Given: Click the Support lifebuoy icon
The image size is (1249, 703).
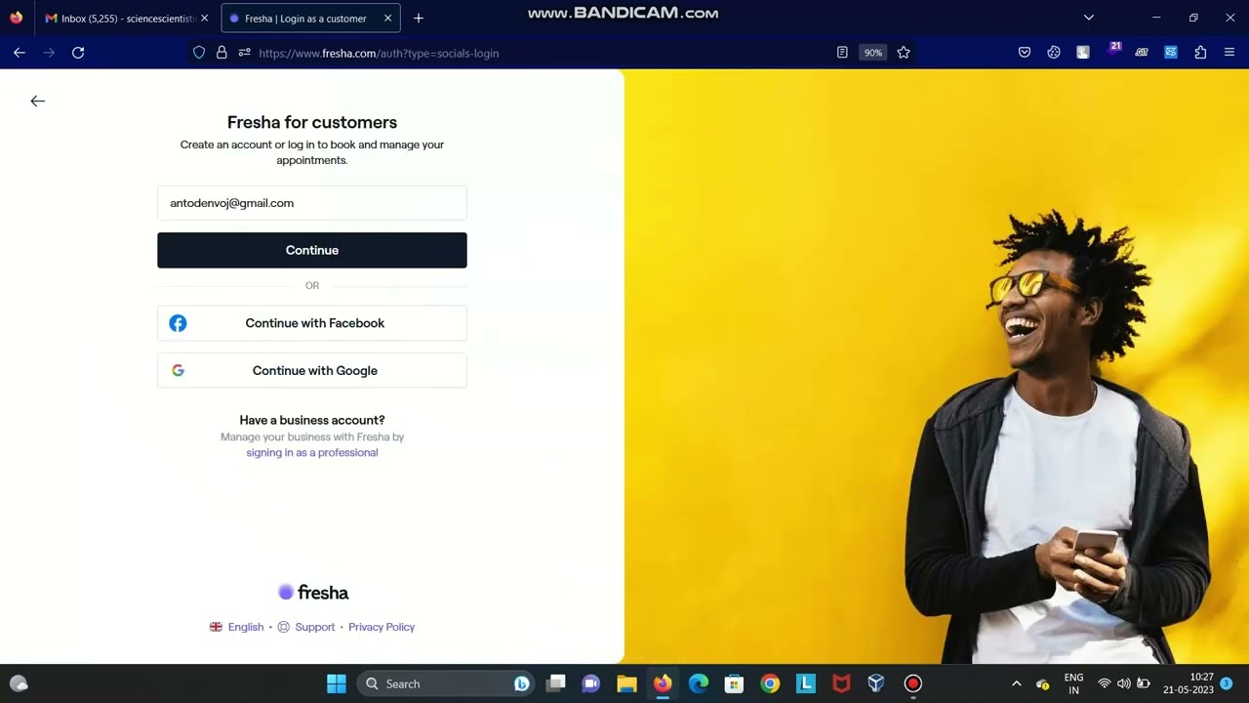Looking at the screenshot, I should click(x=283, y=627).
